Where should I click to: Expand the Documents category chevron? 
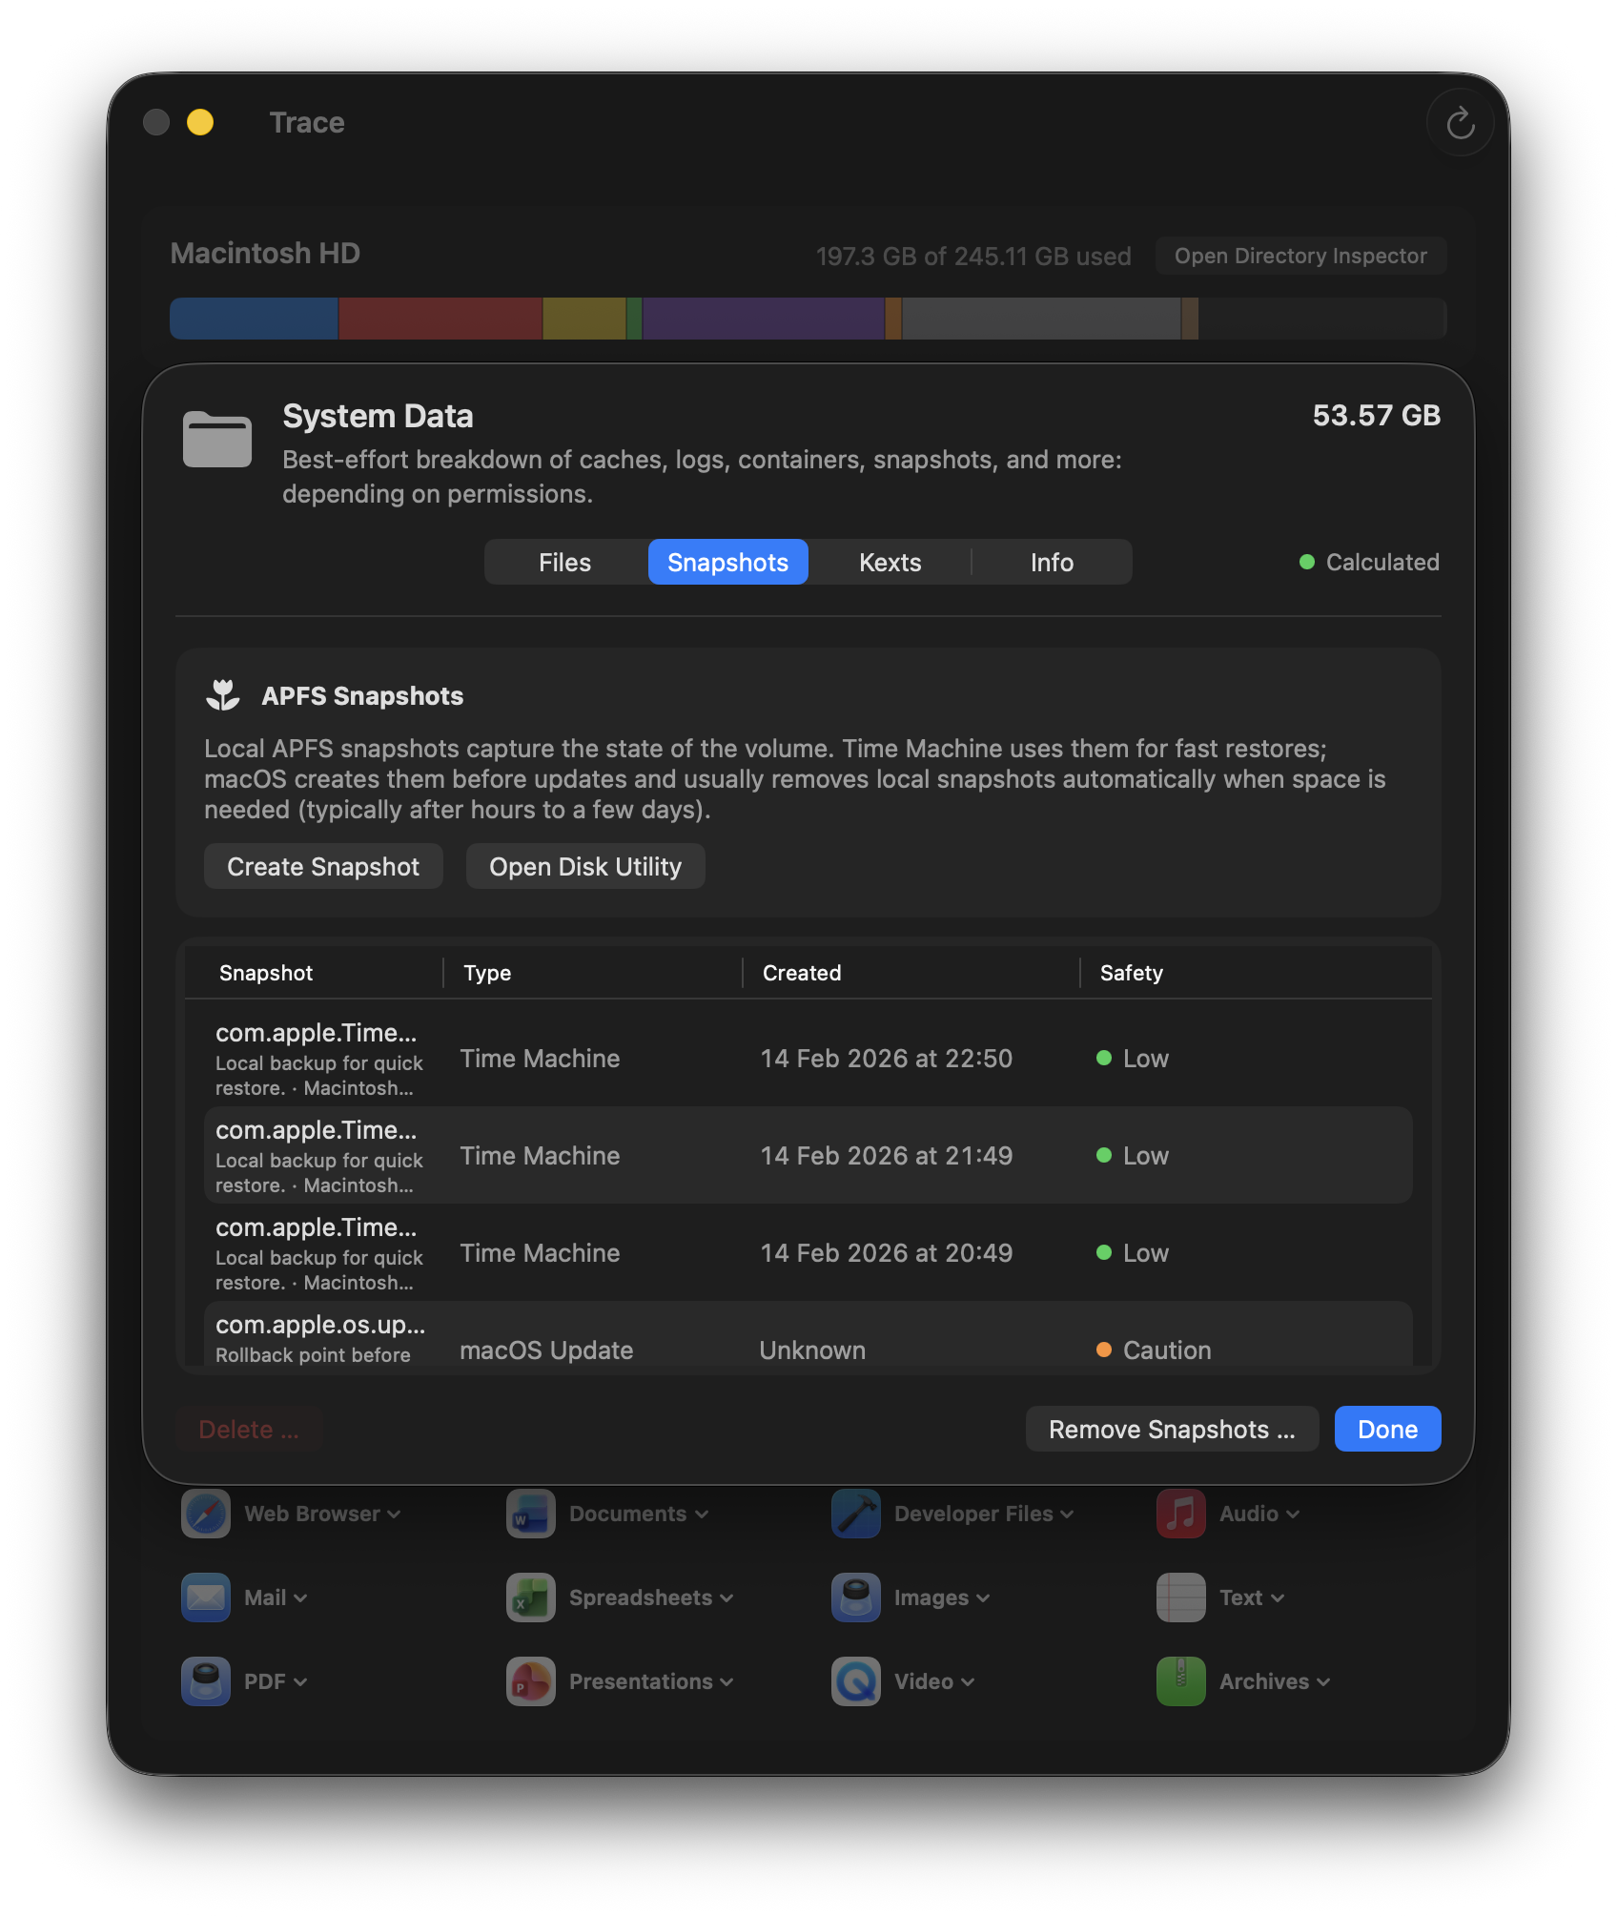click(702, 1514)
